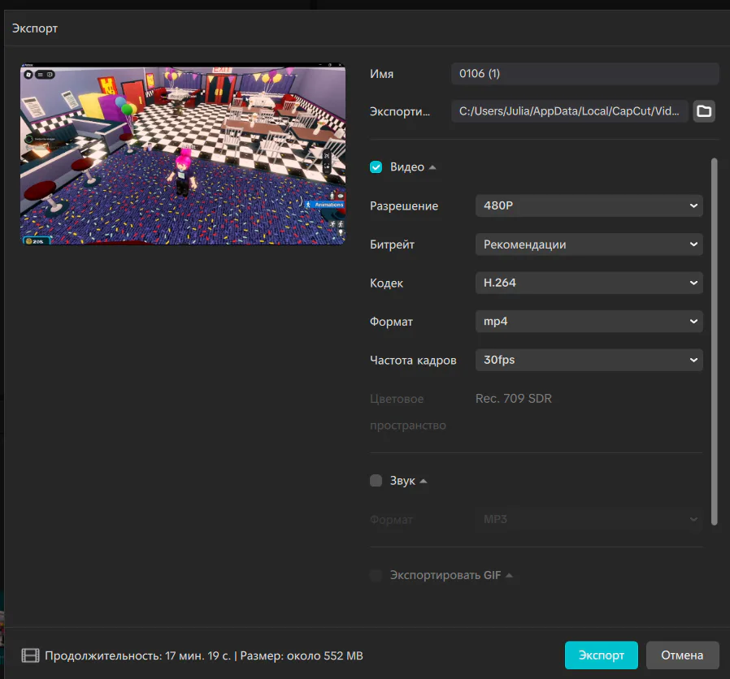Click the film strip icon beside duration

pos(30,655)
